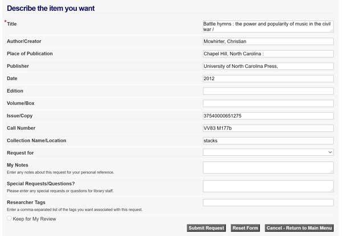Image resolution: width=342 pixels, height=236 pixels.
Task: Check the Keep for My Review checkbox
Action: coord(9,218)
